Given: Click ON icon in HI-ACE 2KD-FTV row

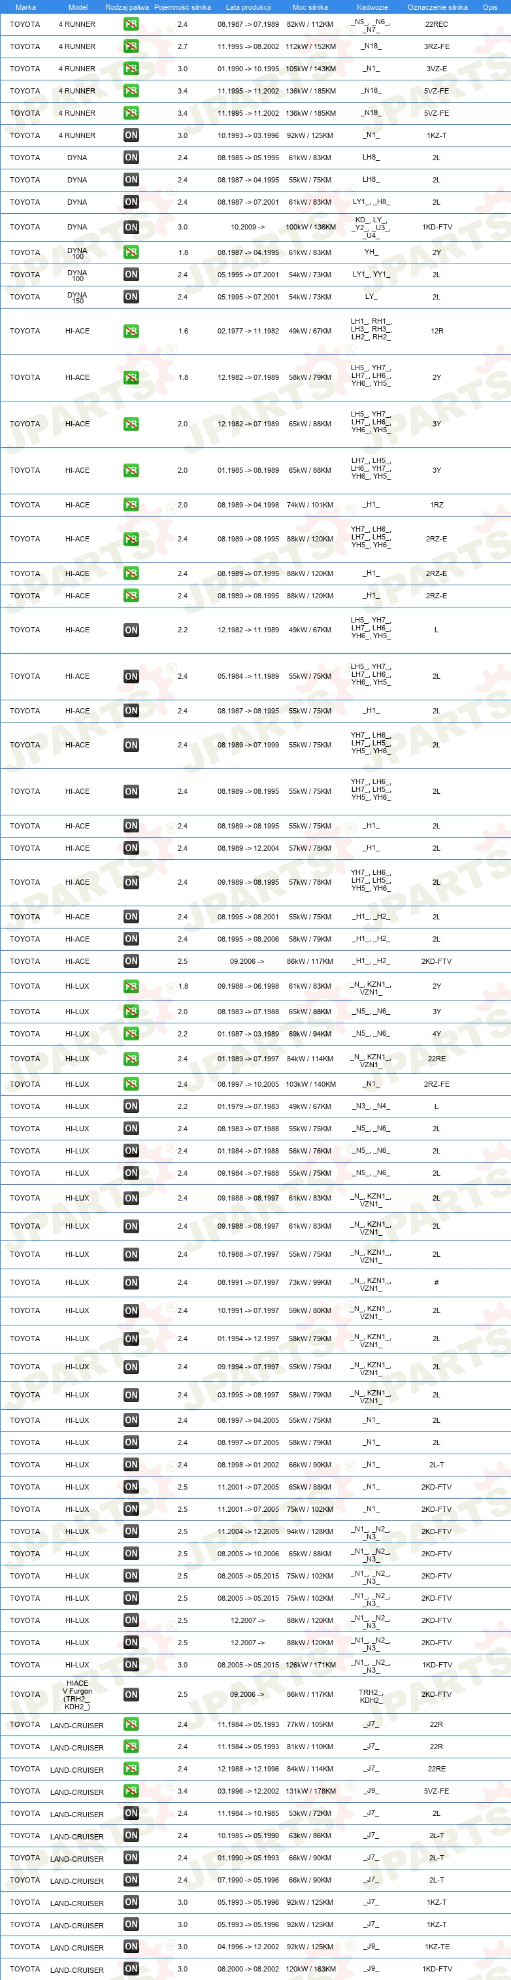Looking at the screenshot, I should 131,962.
